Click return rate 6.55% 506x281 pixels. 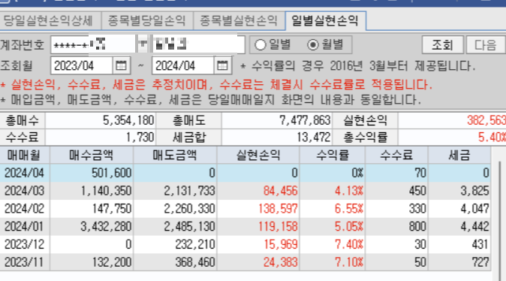click(x=349, y=208)
